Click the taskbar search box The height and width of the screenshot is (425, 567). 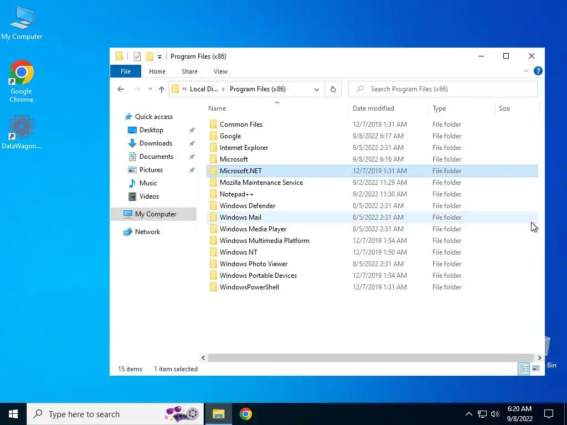115,414
